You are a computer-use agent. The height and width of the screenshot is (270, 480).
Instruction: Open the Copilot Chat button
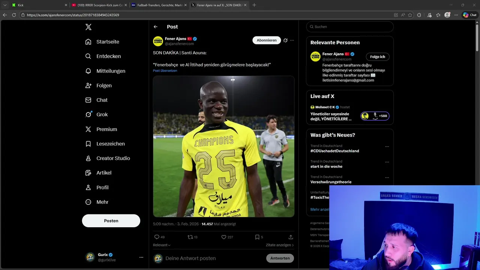469,15
